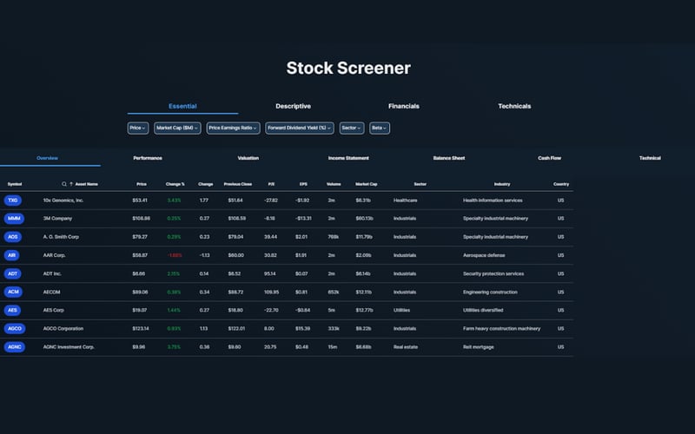Switch to the Technicals filter tab
This screenshot has width=695, height=434.
coord(514,106)
